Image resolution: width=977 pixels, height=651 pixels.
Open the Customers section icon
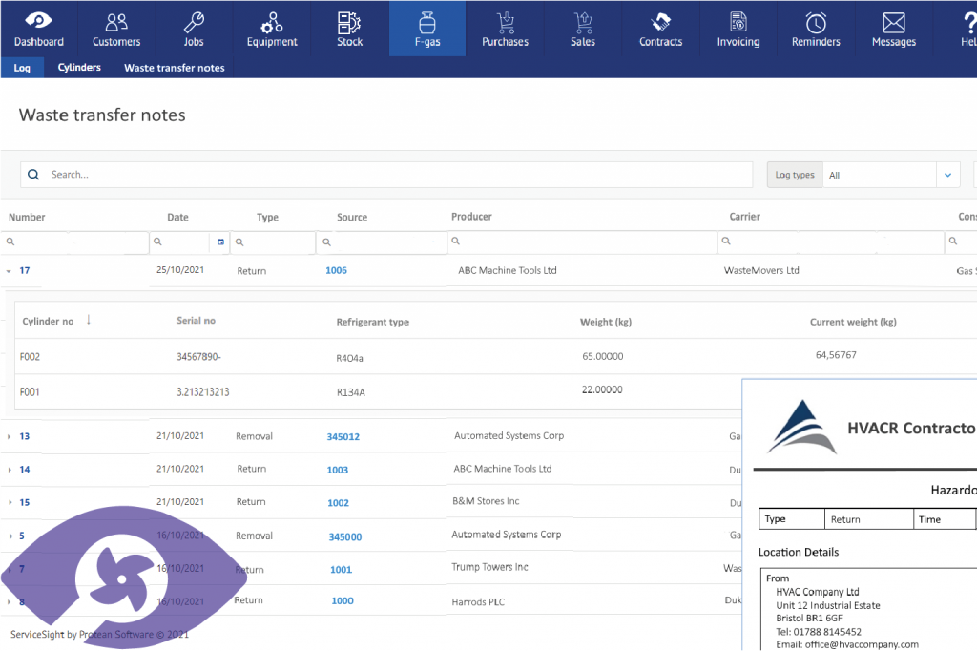[x=116, y=23]
